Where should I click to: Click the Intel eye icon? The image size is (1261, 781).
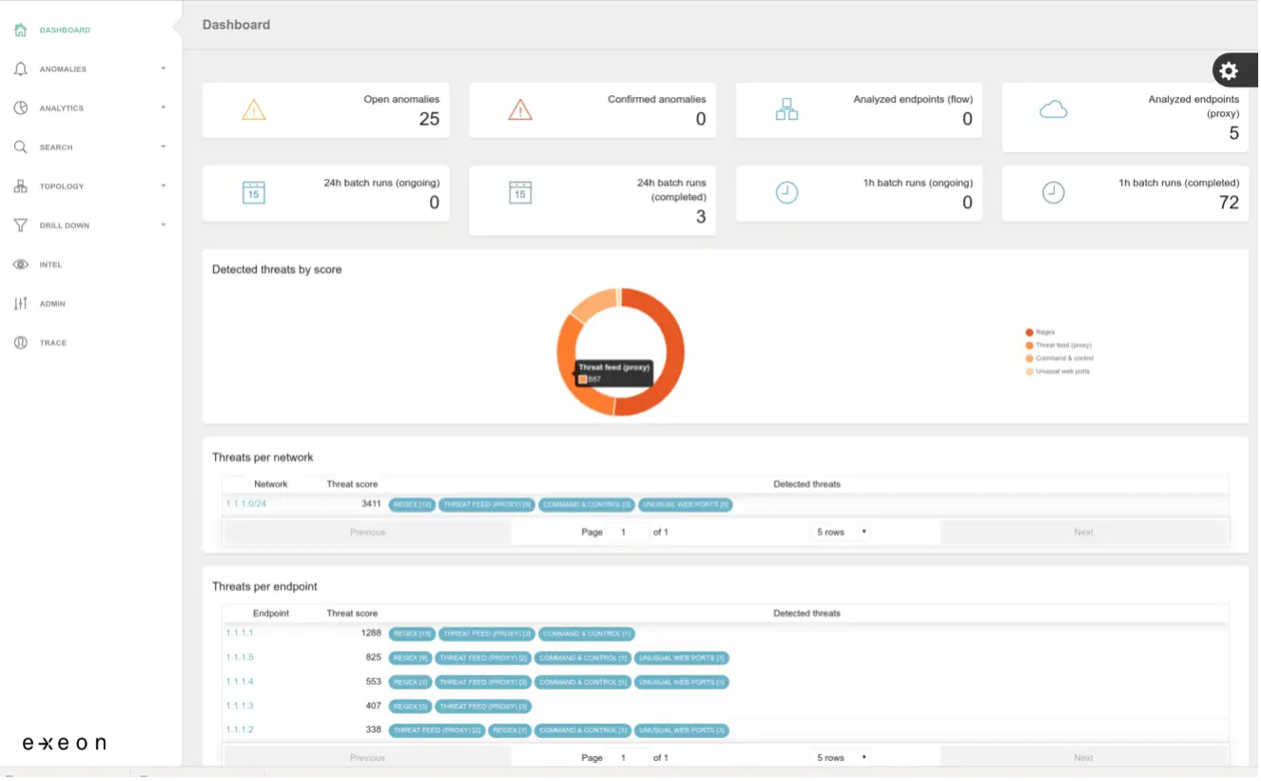pyautogui.click(x=20, y=264)
